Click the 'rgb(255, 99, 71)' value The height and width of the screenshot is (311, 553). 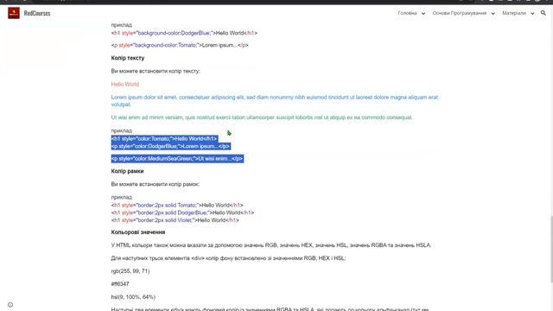[x=130, y=271]
